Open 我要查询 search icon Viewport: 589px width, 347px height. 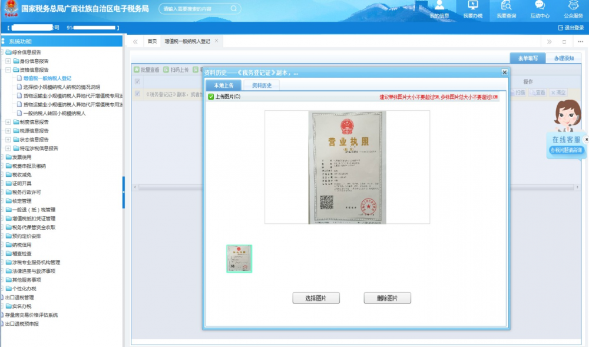506,6
